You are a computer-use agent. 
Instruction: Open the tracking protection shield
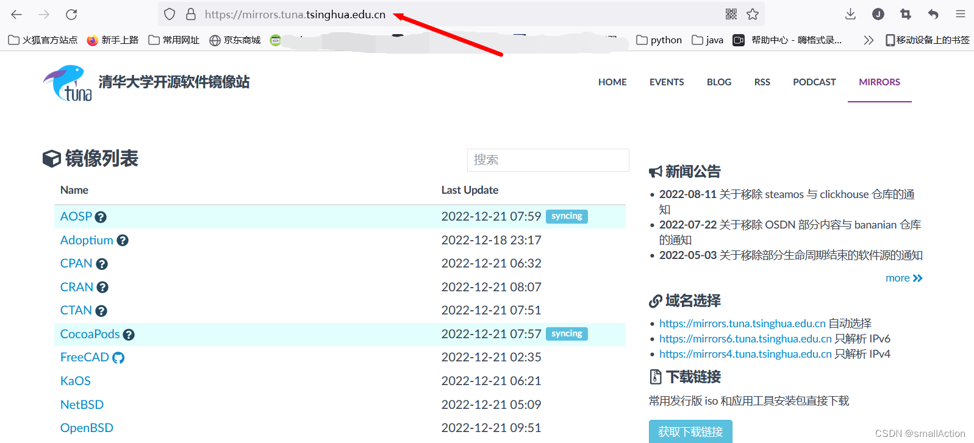(170, 14)
